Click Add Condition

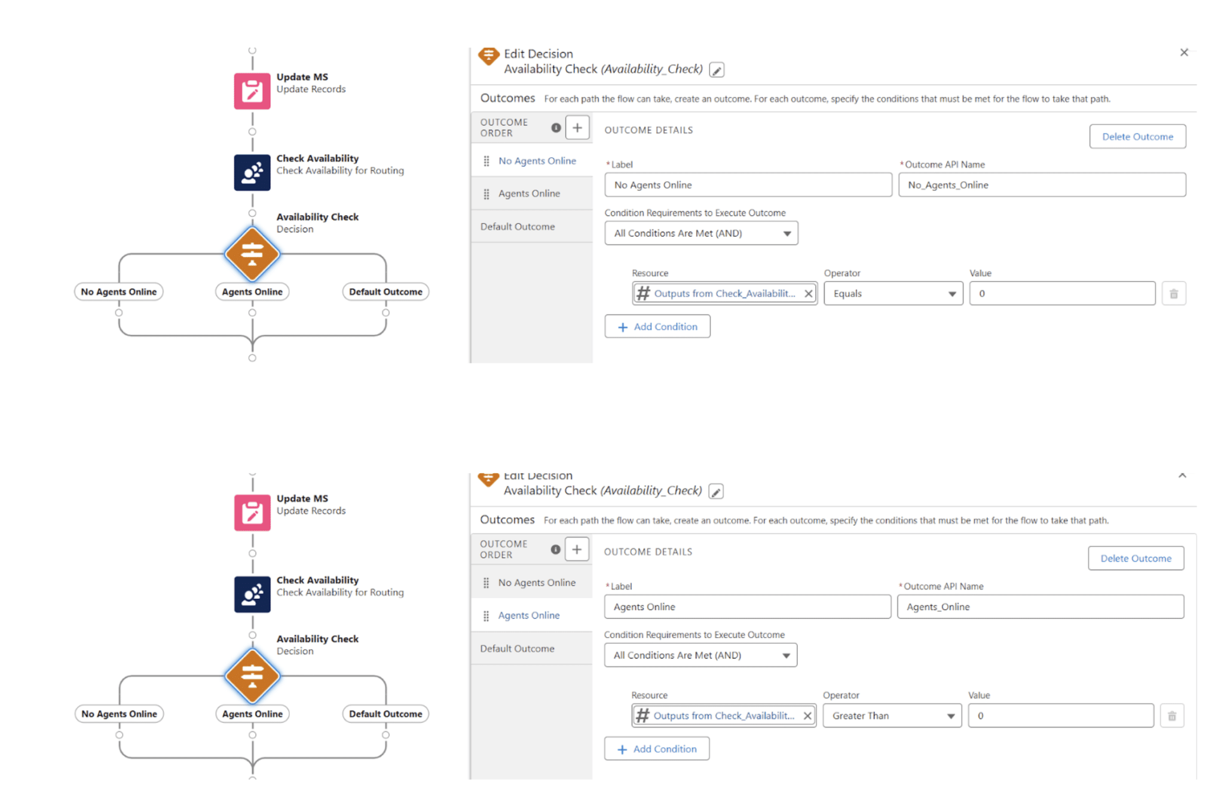click(657, 326)
